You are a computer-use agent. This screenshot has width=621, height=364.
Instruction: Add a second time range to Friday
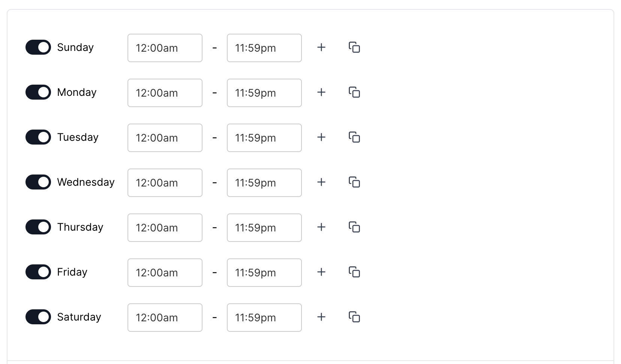tap(321, 272)
